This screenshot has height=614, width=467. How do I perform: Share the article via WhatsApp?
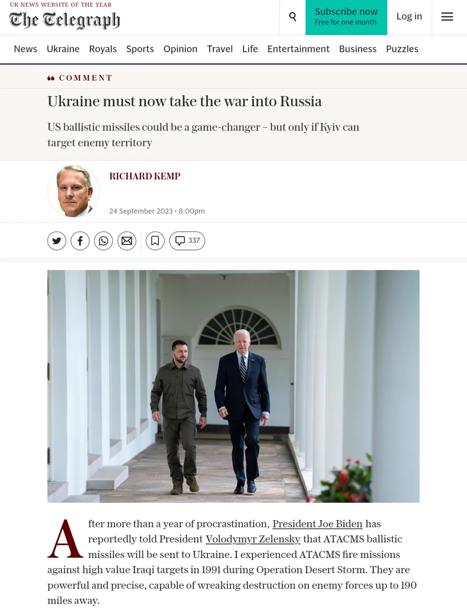pos(103,241)
